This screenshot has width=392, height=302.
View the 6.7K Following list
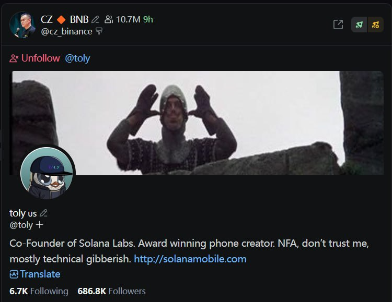tap(39, 291)
